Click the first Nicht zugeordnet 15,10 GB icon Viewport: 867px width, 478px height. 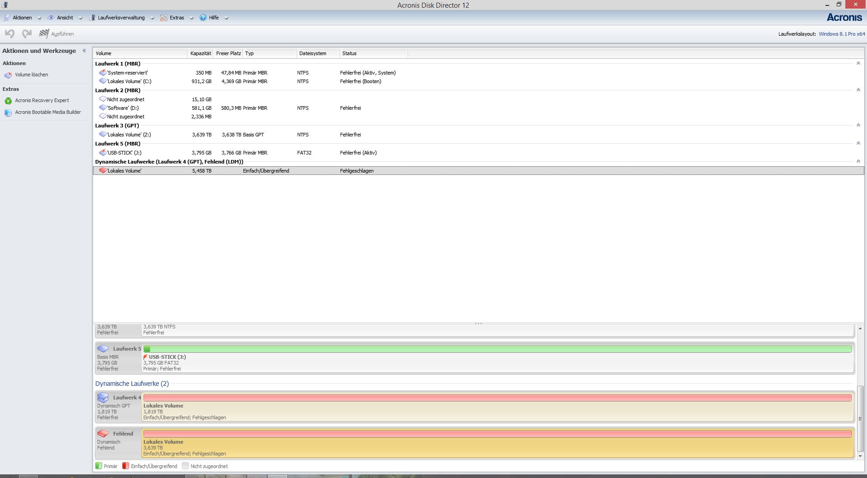pyautogui.click(x=103, y=99)
